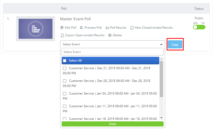Click the Poll Results bar chart icon
The image size is (213, 130).
tap(107, 28)
